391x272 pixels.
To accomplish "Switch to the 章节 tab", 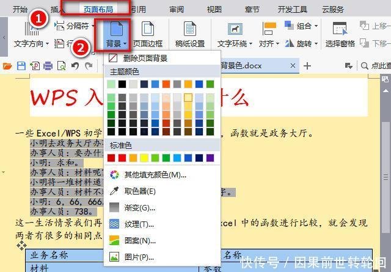I will coord(252,10).
